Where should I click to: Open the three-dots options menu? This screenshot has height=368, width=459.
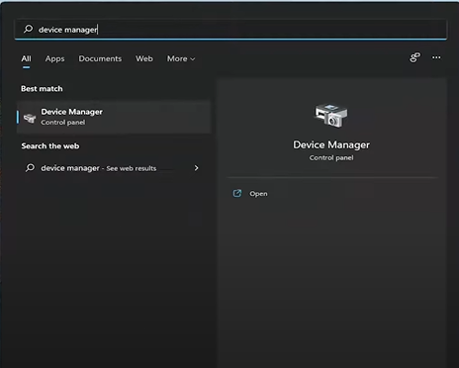[x=436, y=57]
